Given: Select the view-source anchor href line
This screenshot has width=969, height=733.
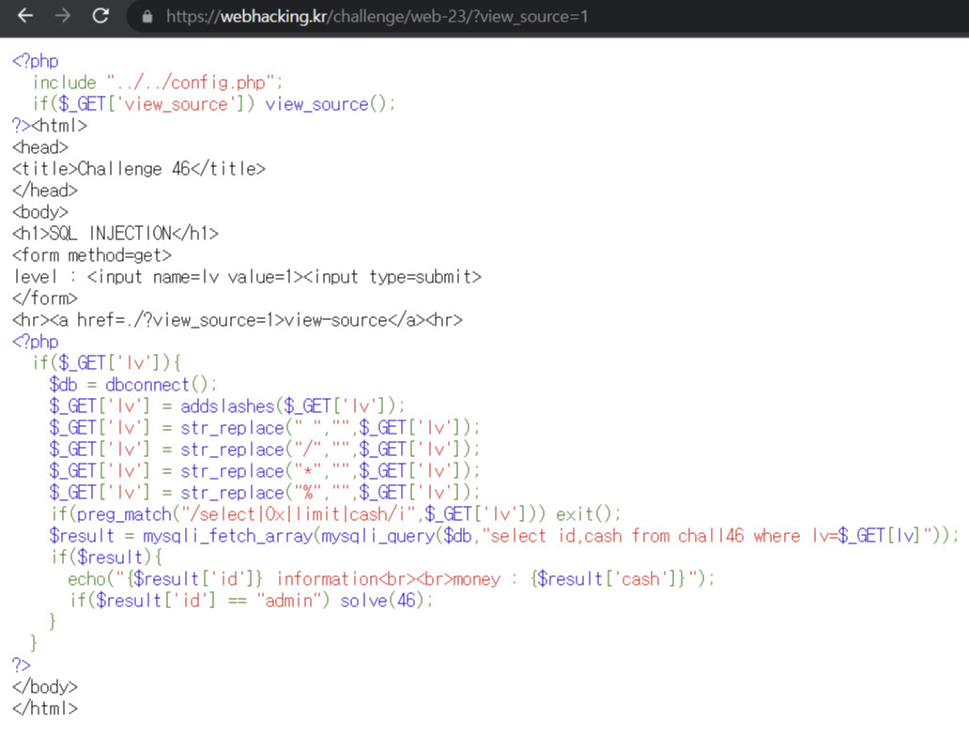Looking at the screenshot, I should point(238,320).
